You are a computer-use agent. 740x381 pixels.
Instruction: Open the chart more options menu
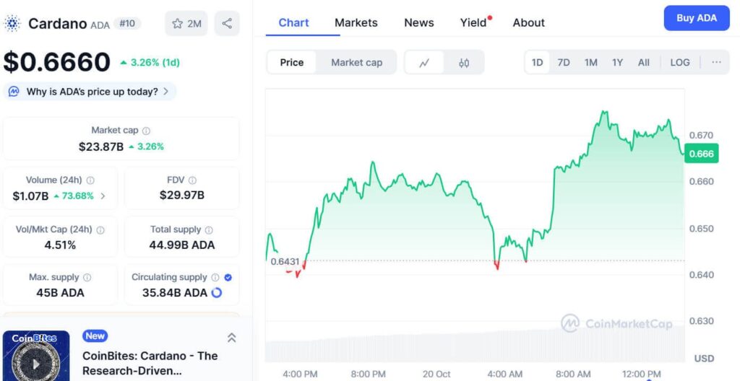(x=716, y=63)
